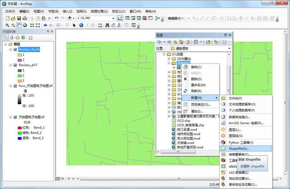Click Connect To Folder in Catalog
This screenshot has height=189, width=290.
(208, 42)
